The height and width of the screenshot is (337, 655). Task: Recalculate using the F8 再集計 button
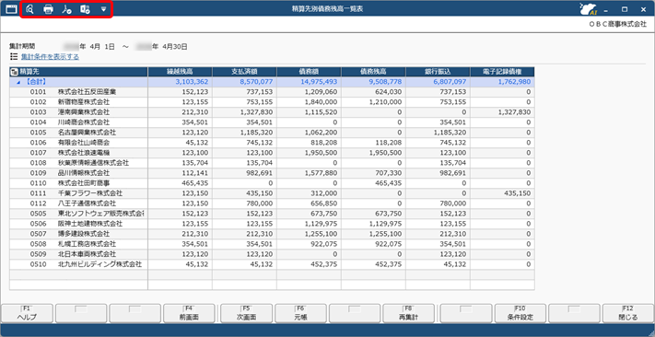pos(408,313)
